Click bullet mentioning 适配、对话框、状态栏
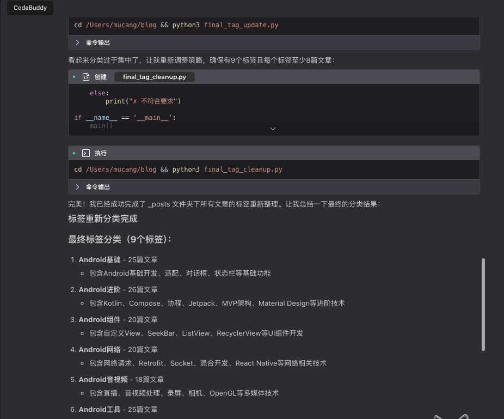Image resolution: width=504 pixels, height=419 pixels. [180, 273]
